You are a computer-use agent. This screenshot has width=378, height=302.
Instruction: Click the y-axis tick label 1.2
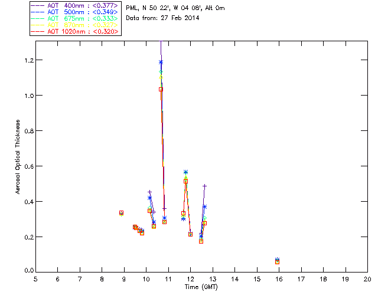(x=29, y=60)
